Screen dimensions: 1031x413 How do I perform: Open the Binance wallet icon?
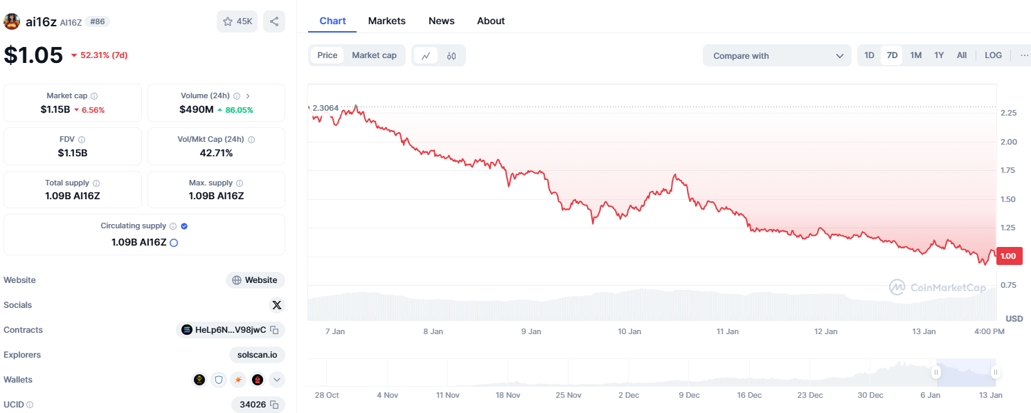pos(199,380)
